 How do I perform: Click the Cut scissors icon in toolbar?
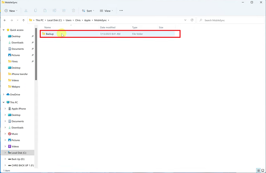pyautogui.click(x=26, y=11)
